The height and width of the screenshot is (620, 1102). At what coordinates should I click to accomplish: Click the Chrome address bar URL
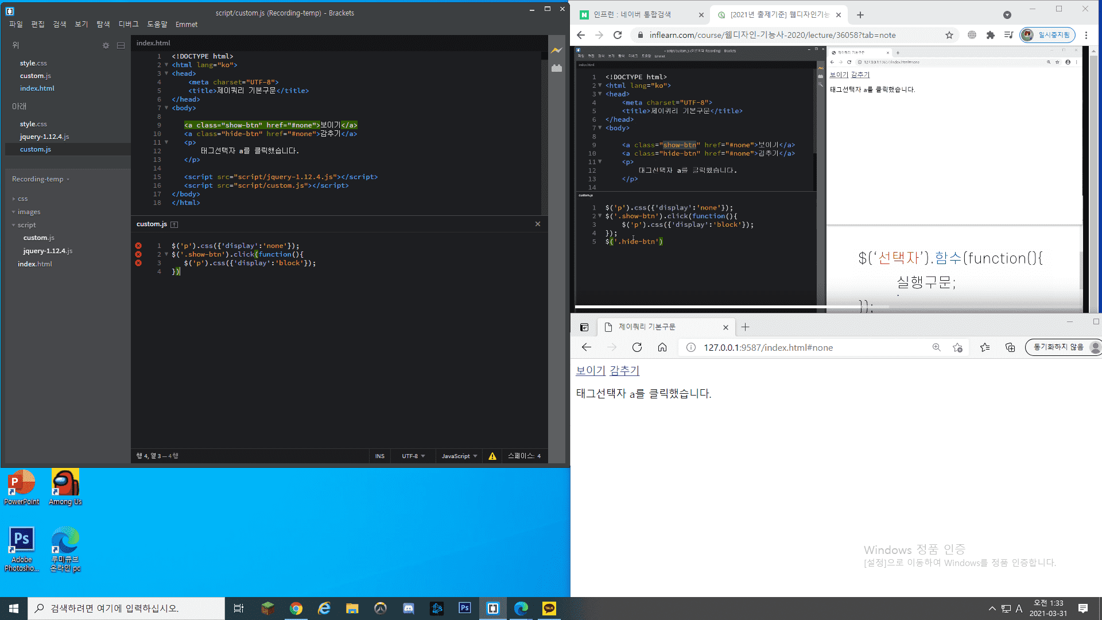(x=772, y=35)
